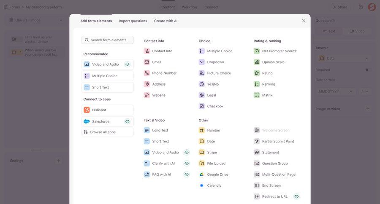The height and width of the screenshot is (204, 380).
Task: Open the MMDDYYYY date format dropdown
Action: coord(335,91)
